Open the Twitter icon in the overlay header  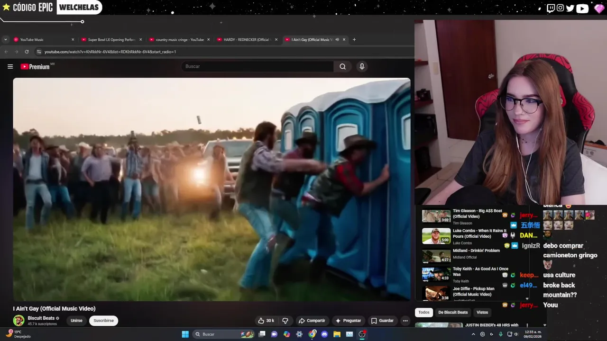pos(570,8)
